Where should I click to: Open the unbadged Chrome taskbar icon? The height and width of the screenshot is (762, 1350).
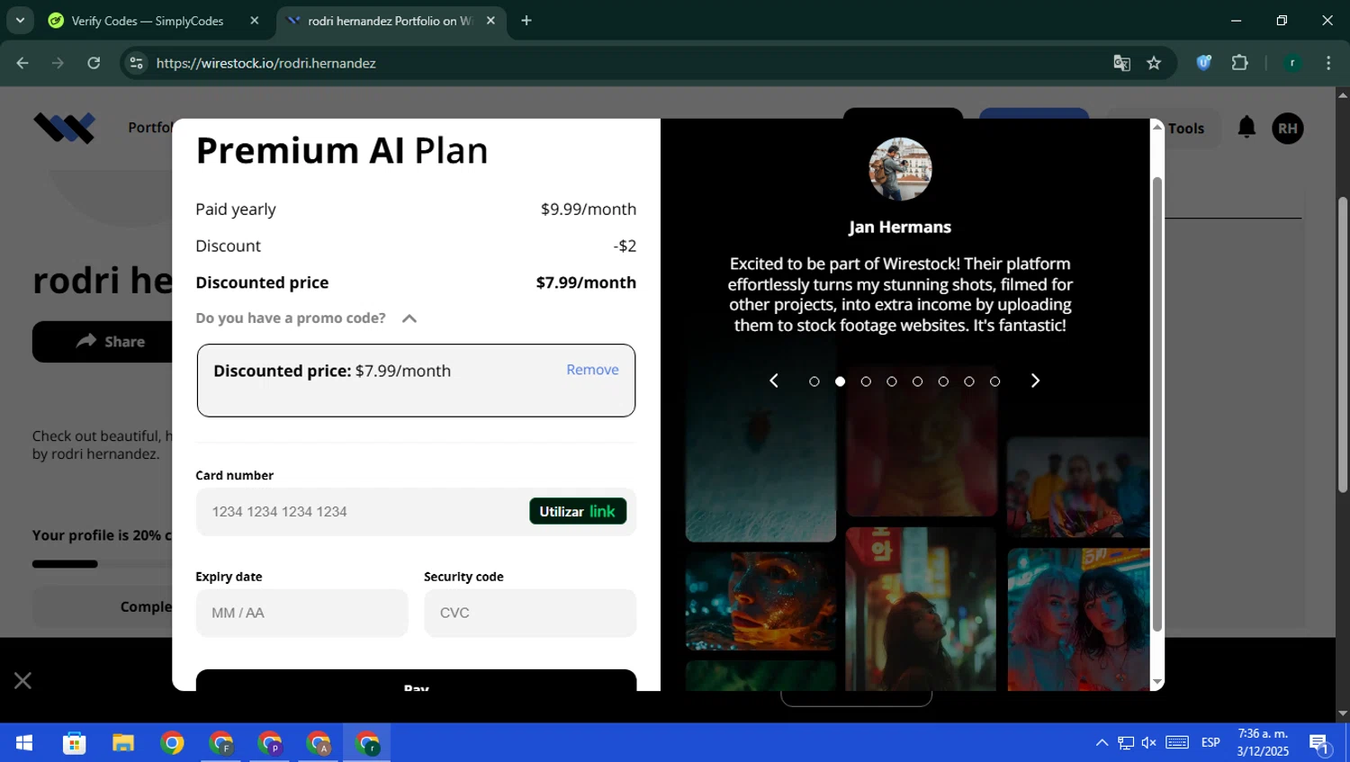pos(172,743)
